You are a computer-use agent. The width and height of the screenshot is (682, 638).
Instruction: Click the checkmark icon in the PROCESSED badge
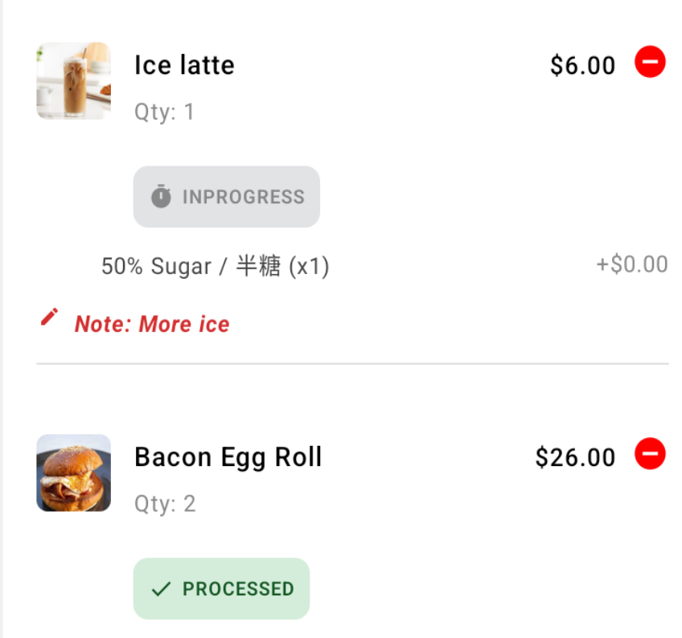pos(161,589)
